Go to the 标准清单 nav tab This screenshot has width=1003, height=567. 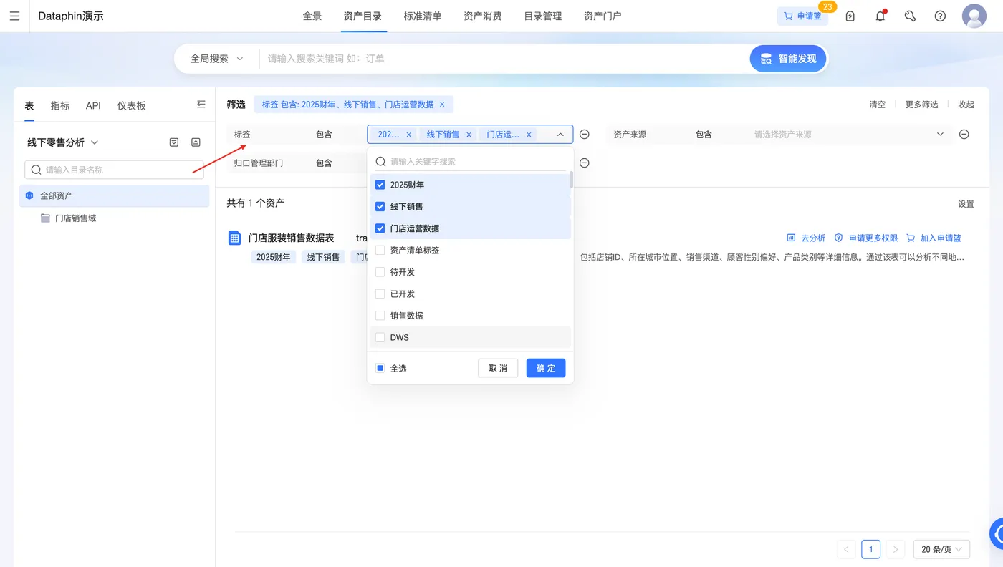tap(423, 16)
